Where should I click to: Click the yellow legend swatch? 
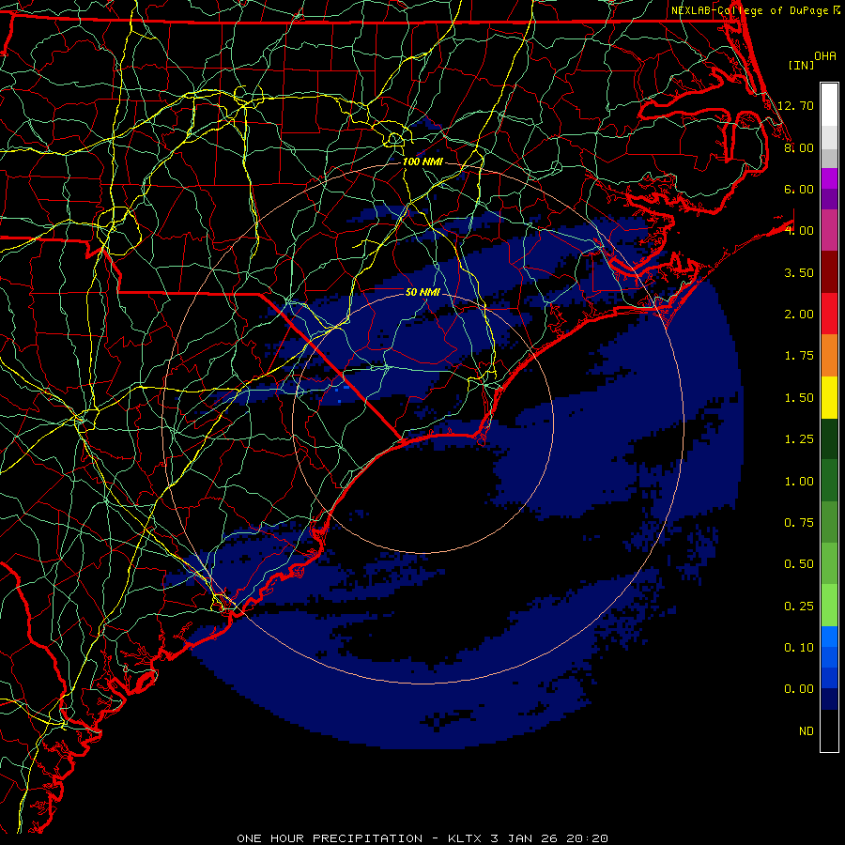pos(829,398)
